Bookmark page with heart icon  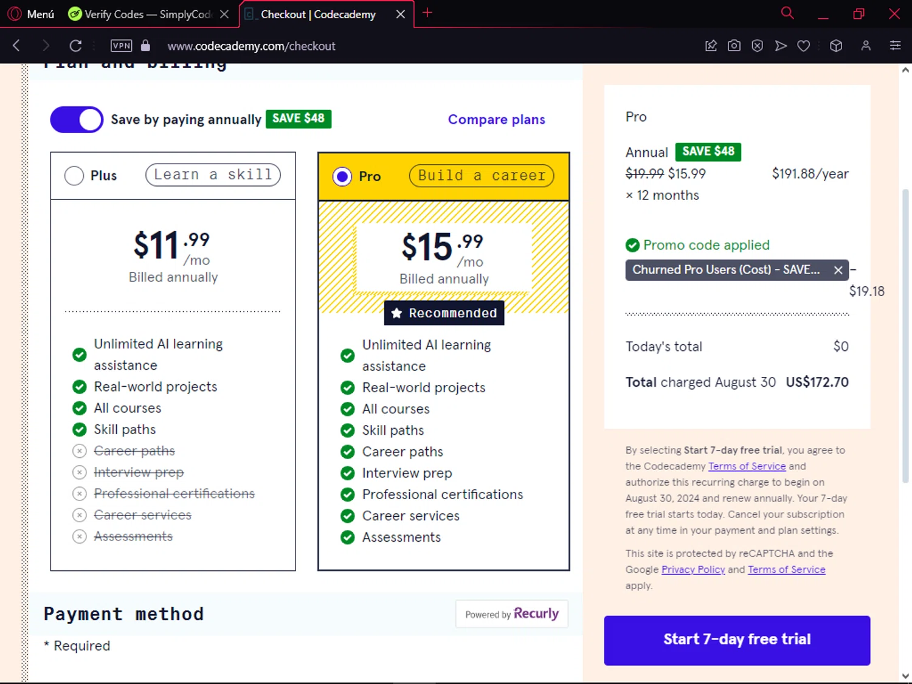click(x=804, y=46)
